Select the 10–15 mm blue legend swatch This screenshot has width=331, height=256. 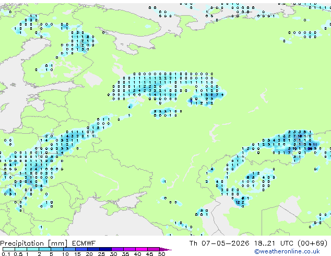[69, 249]
